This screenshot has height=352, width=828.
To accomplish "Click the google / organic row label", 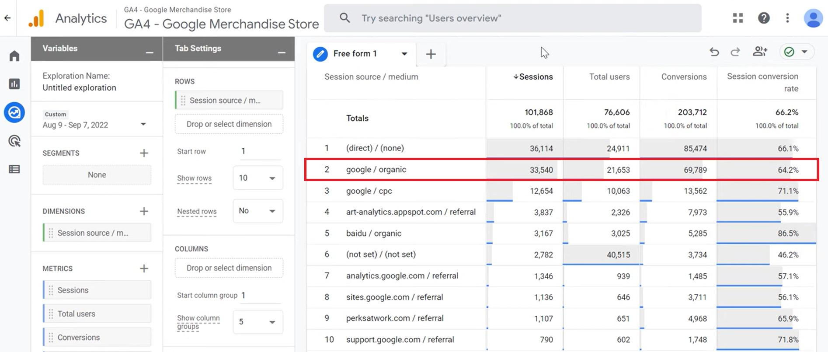I will (376, 170).
